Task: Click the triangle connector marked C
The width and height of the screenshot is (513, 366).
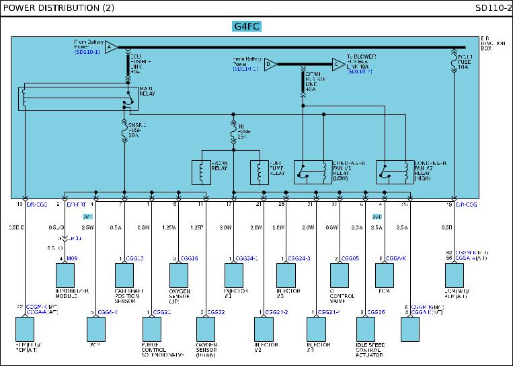Action: (x=338, y=65)
